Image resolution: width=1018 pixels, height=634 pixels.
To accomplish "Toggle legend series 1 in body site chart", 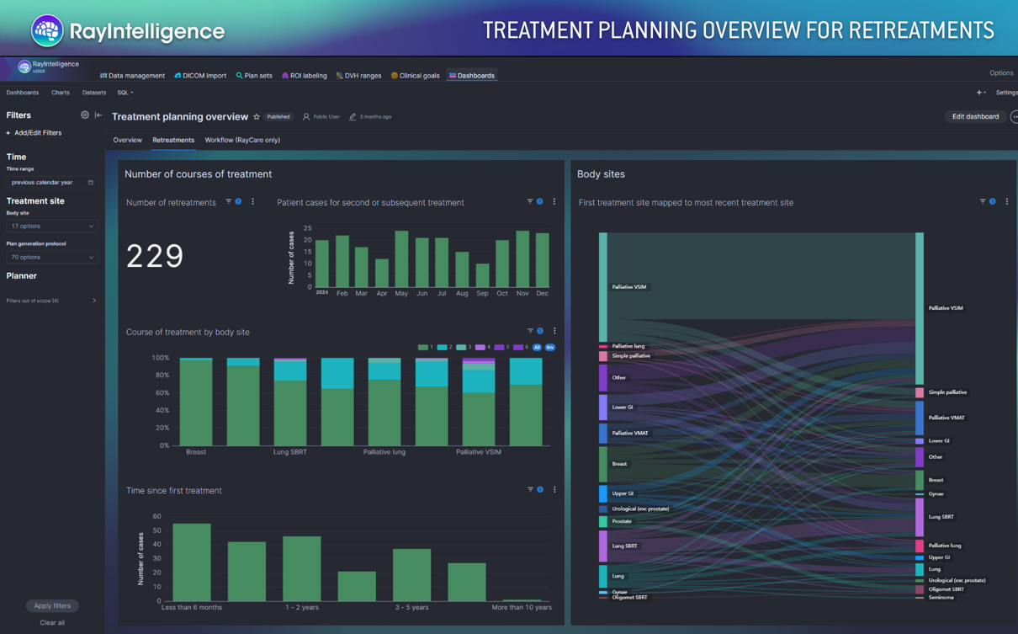I will tap(427, 347).
